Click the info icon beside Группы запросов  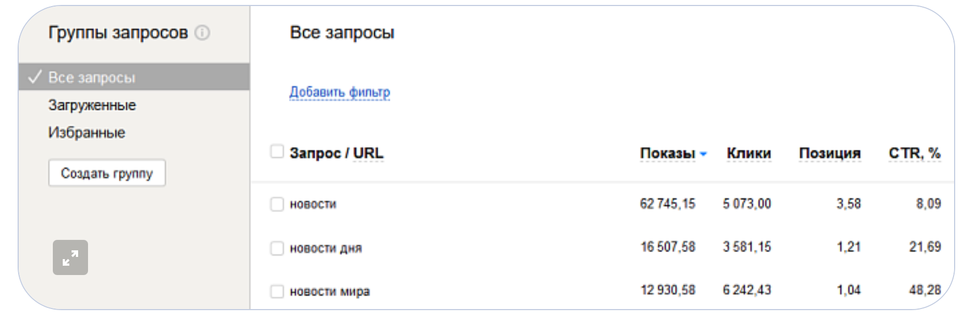(x=202, y=33)
